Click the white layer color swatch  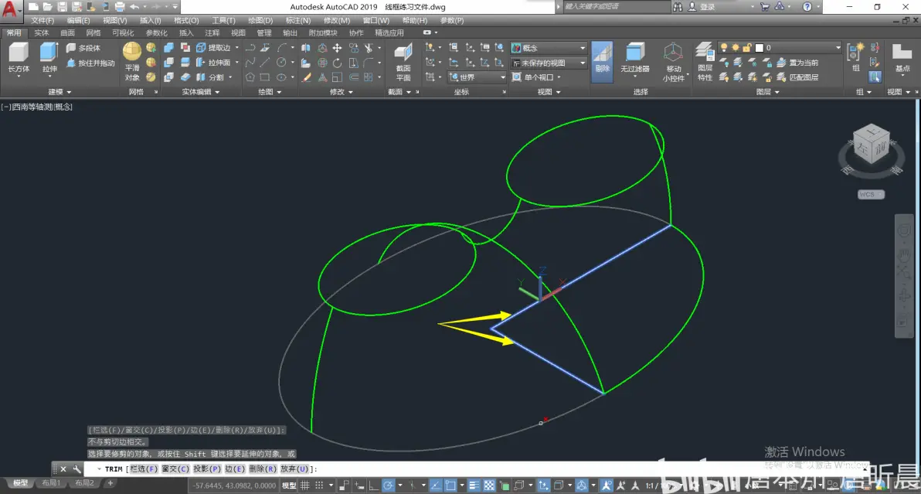click(x=759, y=48)
